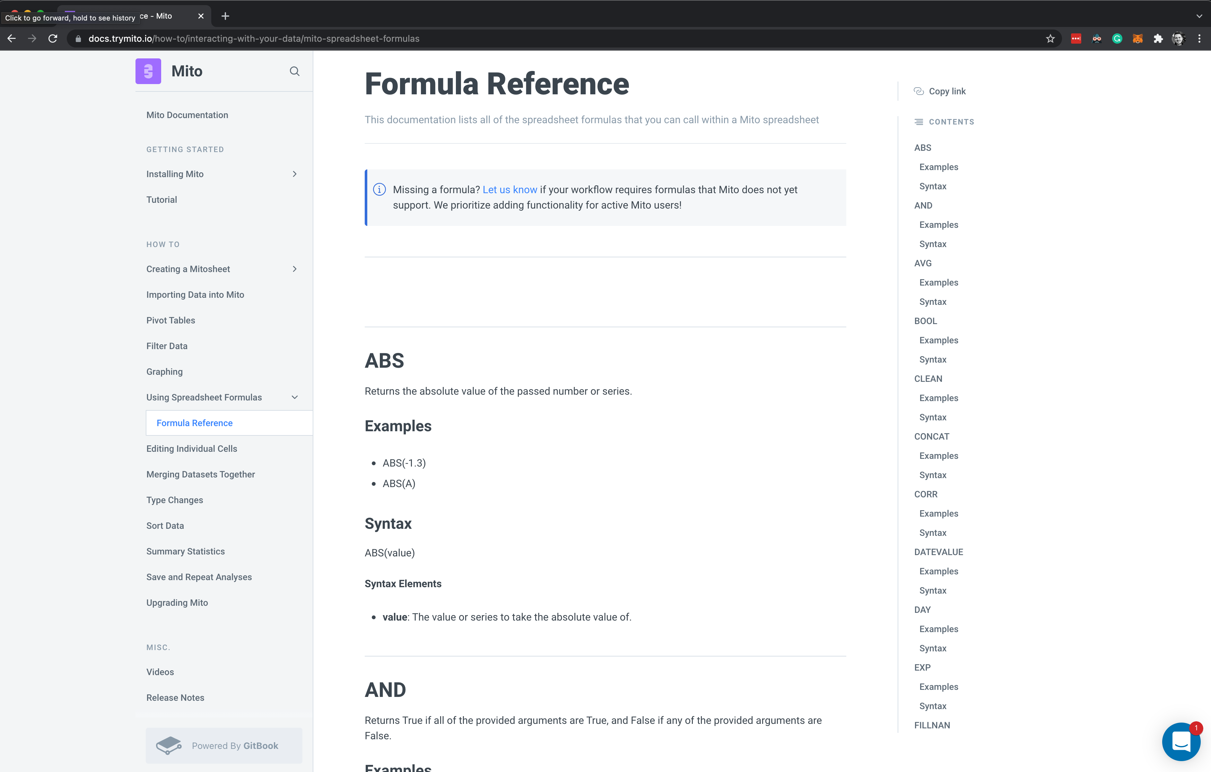This screenshot has height=772, width=1211.
Task: Open Merging Datasets Together page
Action: [x=201, y=474]
